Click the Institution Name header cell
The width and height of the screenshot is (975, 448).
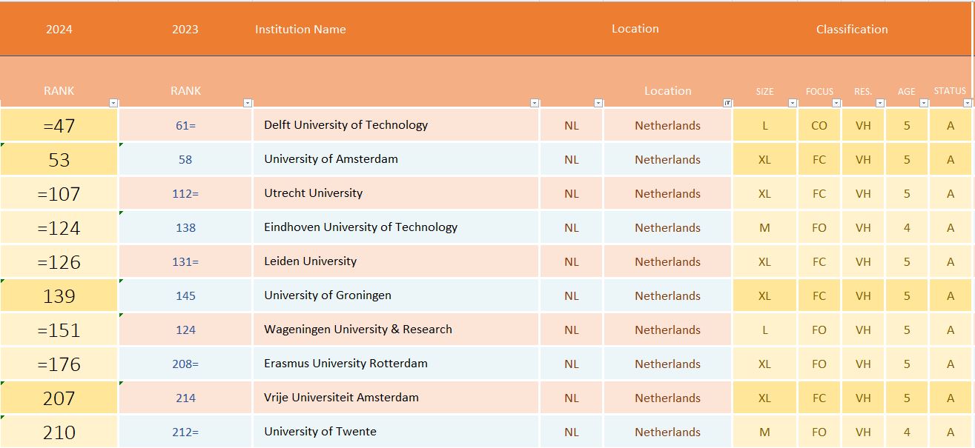(x=300, y=30)
